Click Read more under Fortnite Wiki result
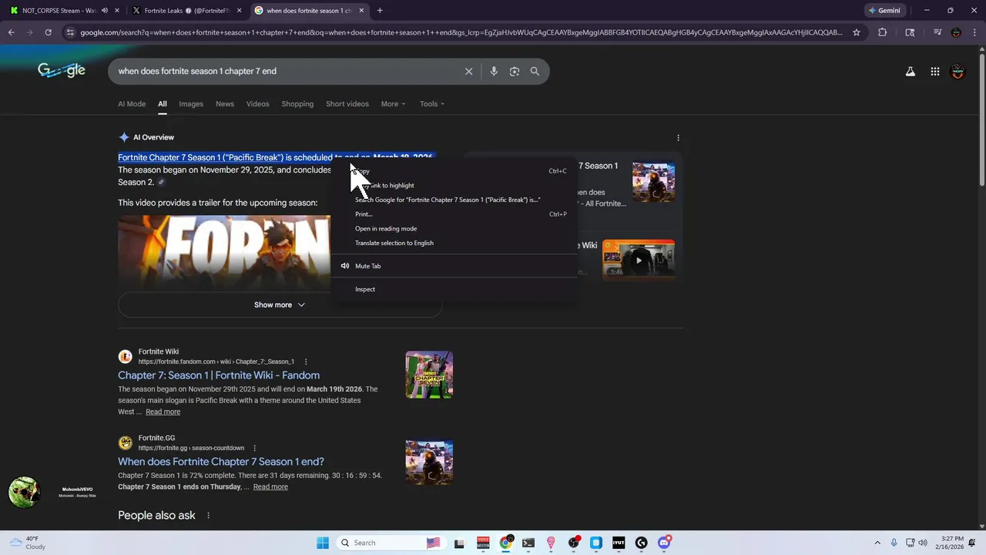 pyautogui.click(x=163, y=412)
